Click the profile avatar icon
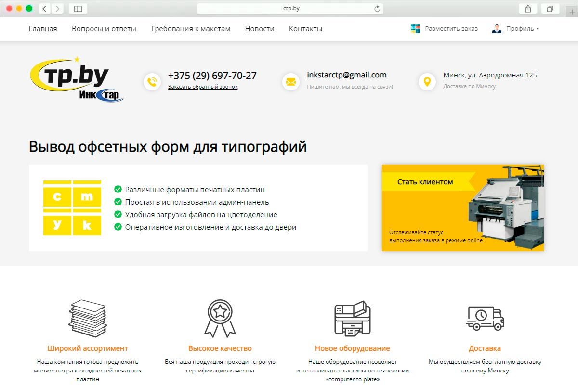 pos(496,28)
